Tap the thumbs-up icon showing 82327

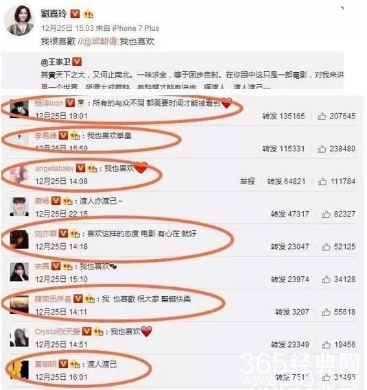point(326,214)
